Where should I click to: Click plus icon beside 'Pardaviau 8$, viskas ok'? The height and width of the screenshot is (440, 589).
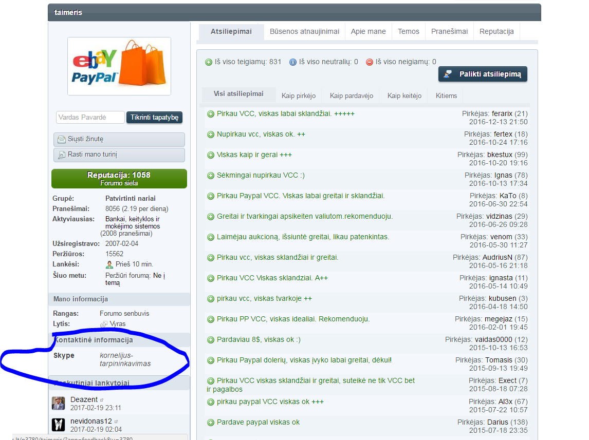(x=211, y=340)
